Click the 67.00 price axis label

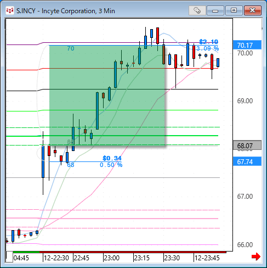click(x=245, y=197)
